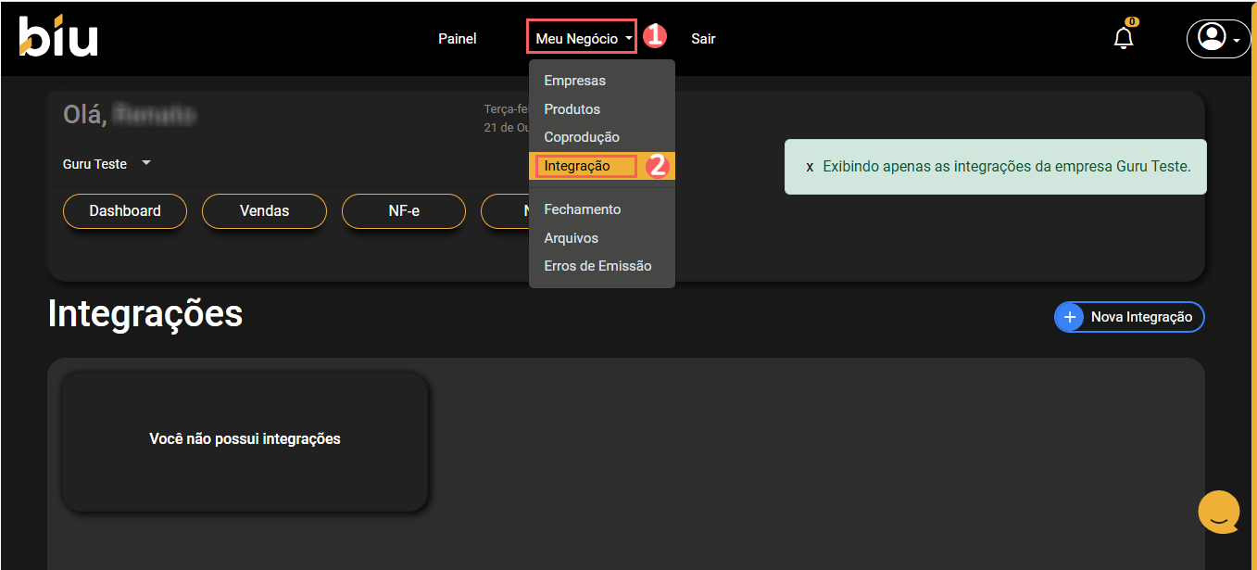Open Erros de Emissão menu item
1257x570 pixels.
(x=597, y=266)
